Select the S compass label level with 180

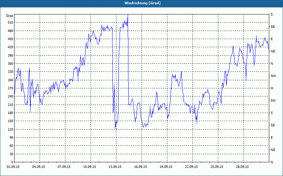272,113
